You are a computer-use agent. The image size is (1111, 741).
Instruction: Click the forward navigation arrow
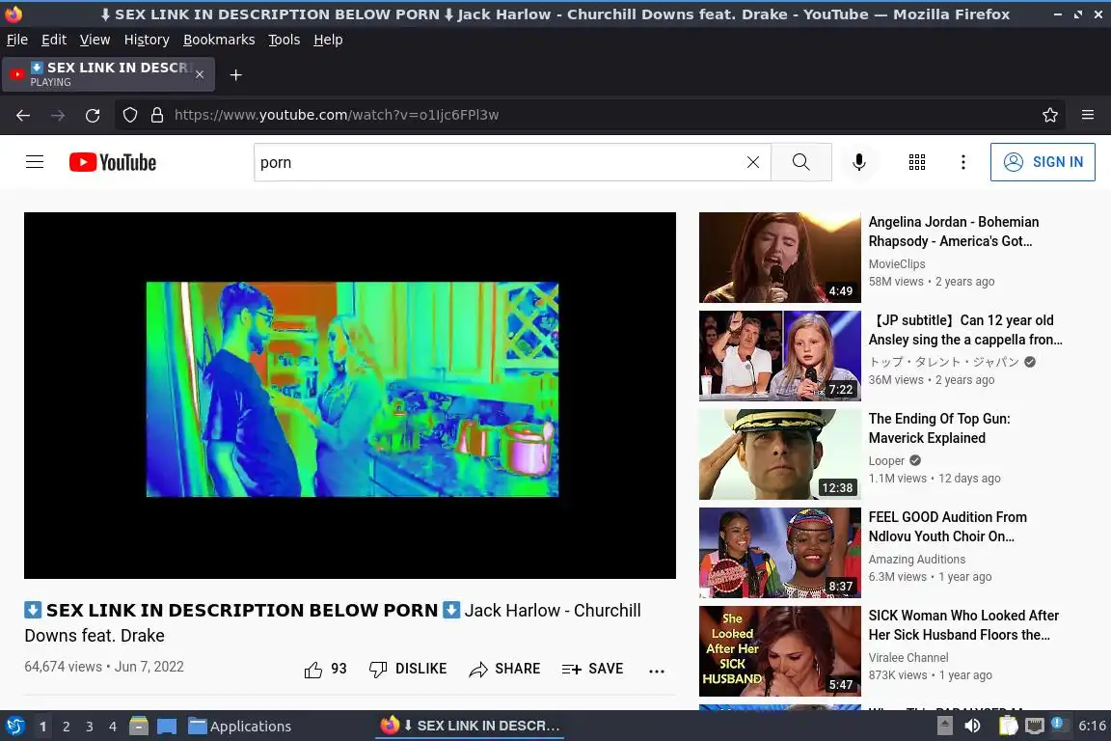click(x=58, y=115)
